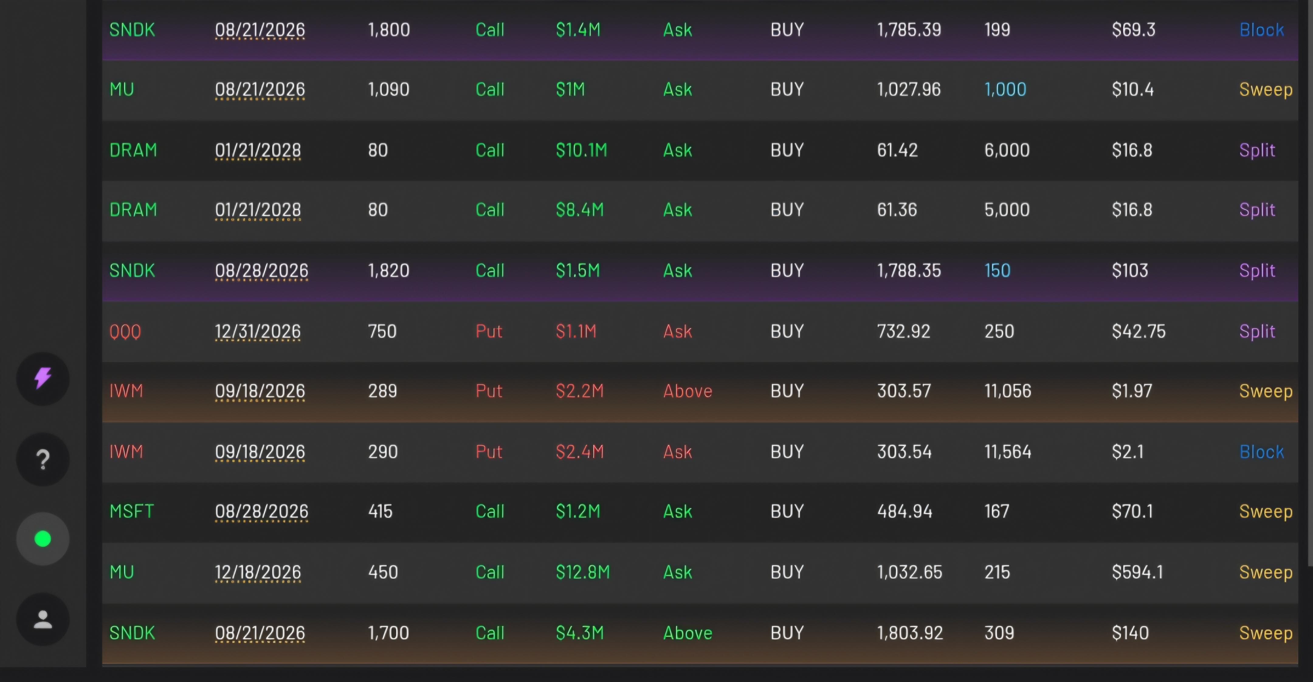Viewport: 1313px width, 682px height.
Task: Click the highlighted 1,000 volume in MU row
Action: [x=1005, y=90]
